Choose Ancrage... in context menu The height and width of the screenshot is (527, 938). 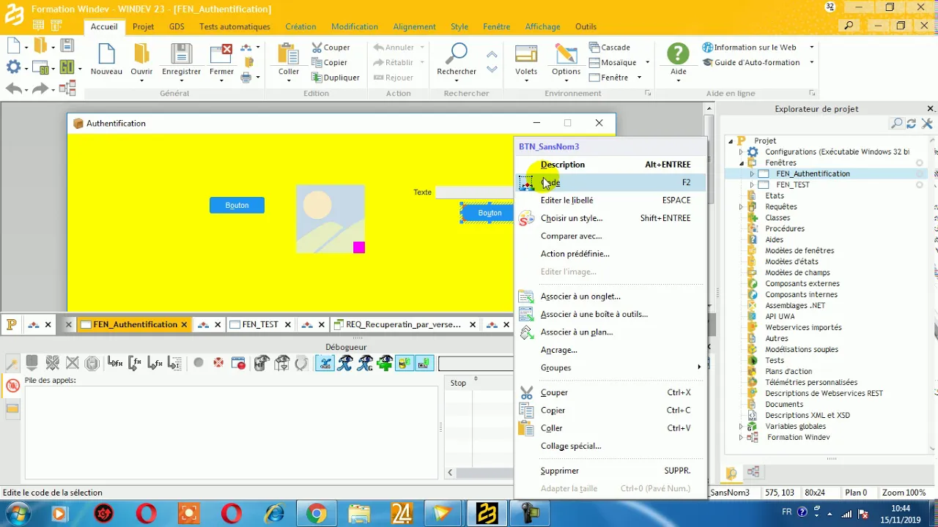[610, 350]
